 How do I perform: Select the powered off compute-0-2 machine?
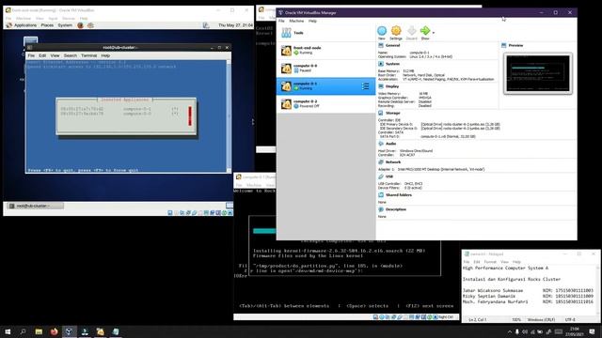tap(325, 104)
